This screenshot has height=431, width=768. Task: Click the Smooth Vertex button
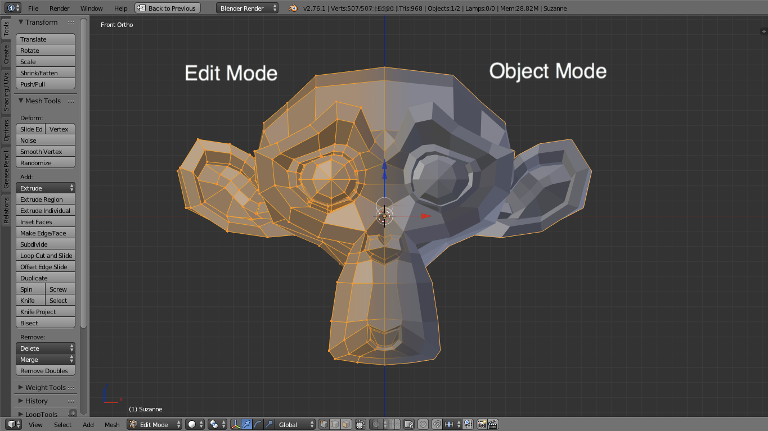coord(46,152)
